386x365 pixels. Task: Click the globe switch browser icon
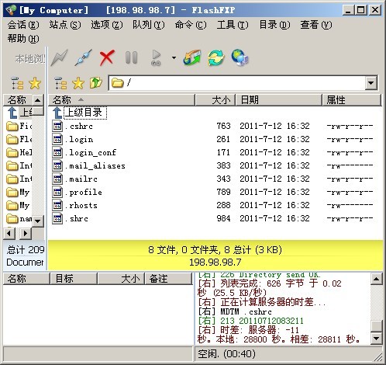pyautogui.click(x=240, y=57)
